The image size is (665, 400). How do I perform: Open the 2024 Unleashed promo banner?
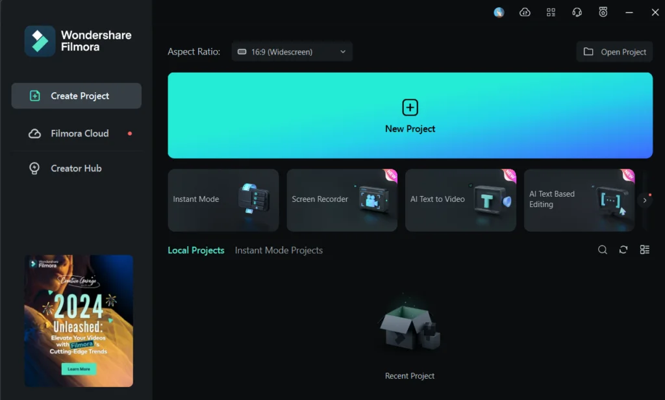(79, 321)
